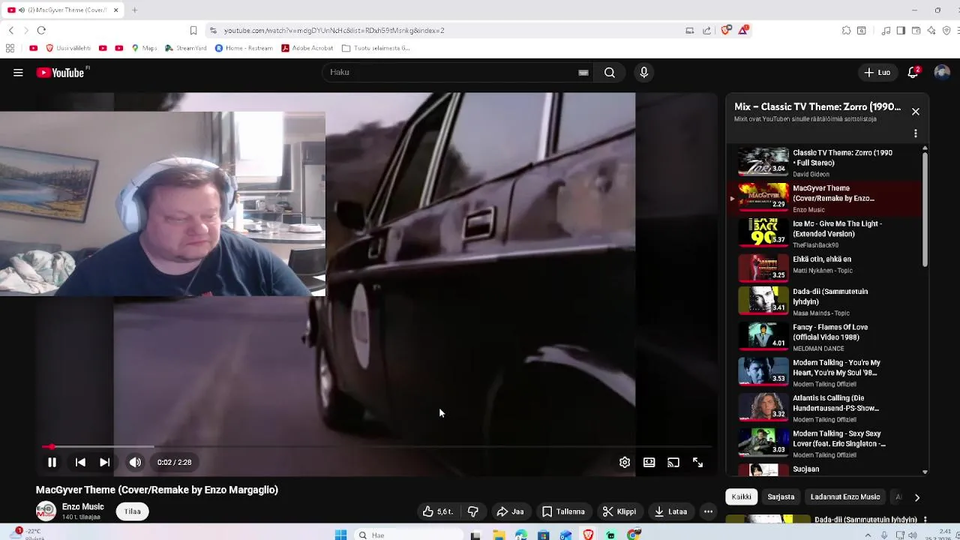Play Classic TV Theme: Zorro video
The width and height of the screenshot is (960, 540).
point(825,163)
